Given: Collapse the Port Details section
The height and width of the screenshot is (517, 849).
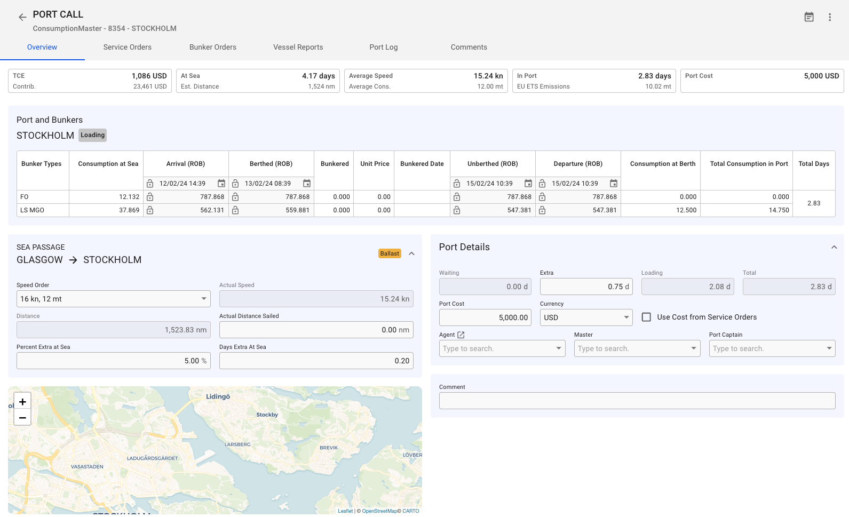Looking at the screenshot, I should coord(834,247).
